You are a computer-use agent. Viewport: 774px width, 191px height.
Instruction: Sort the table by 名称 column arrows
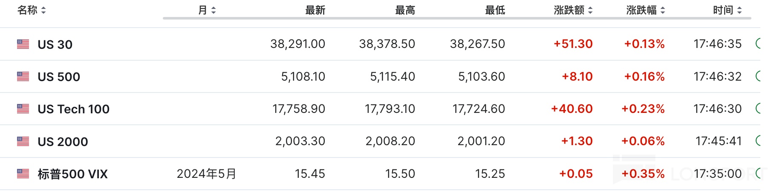[x=43, y=10]
